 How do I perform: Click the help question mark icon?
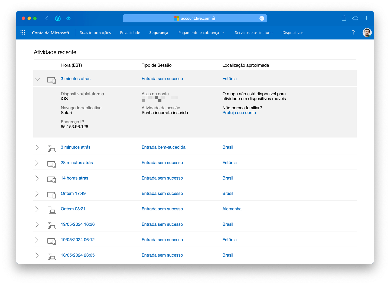coord(353,32)
